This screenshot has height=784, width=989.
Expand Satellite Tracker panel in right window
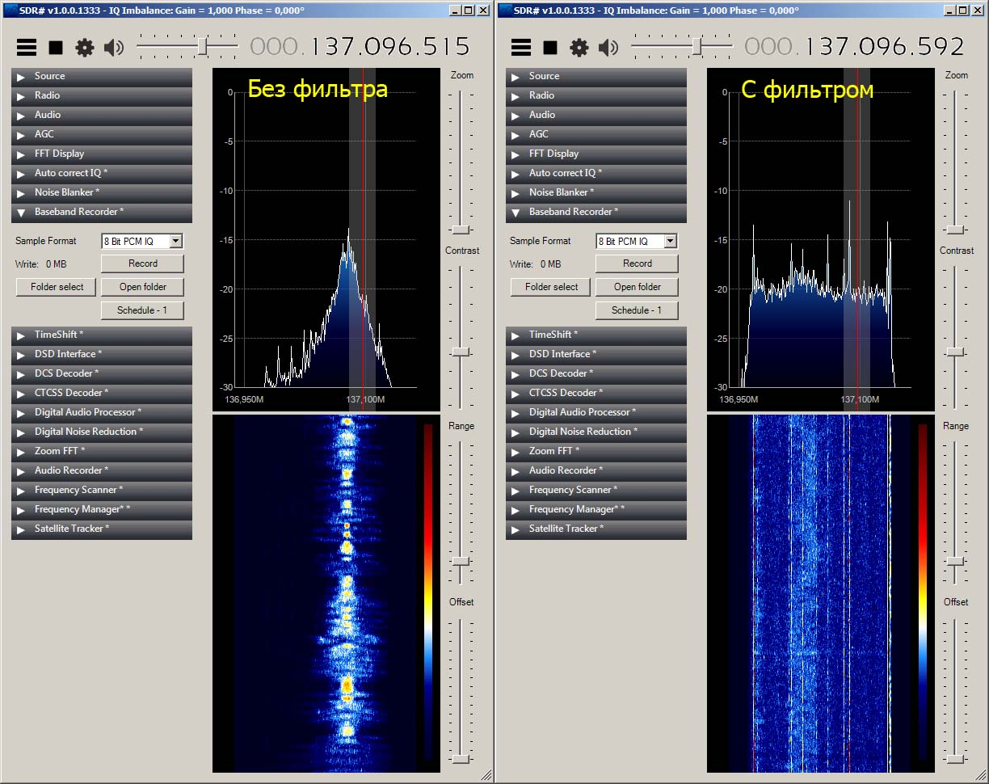click(x=596, y=529)
